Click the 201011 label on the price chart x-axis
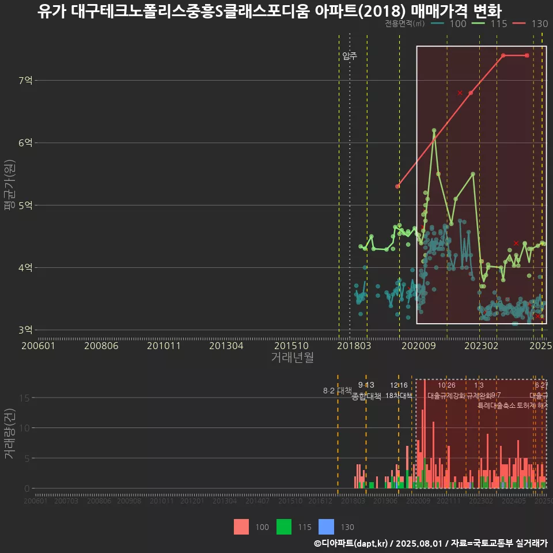The height and width of the screenshot is (553, 553). pyautogui.click(x=164, y=346)
